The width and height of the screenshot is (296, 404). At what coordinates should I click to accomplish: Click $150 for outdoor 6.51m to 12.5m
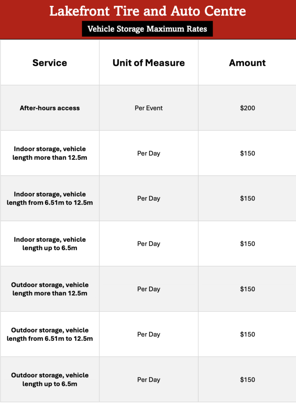pyautogui.click(x=247, y=334)
